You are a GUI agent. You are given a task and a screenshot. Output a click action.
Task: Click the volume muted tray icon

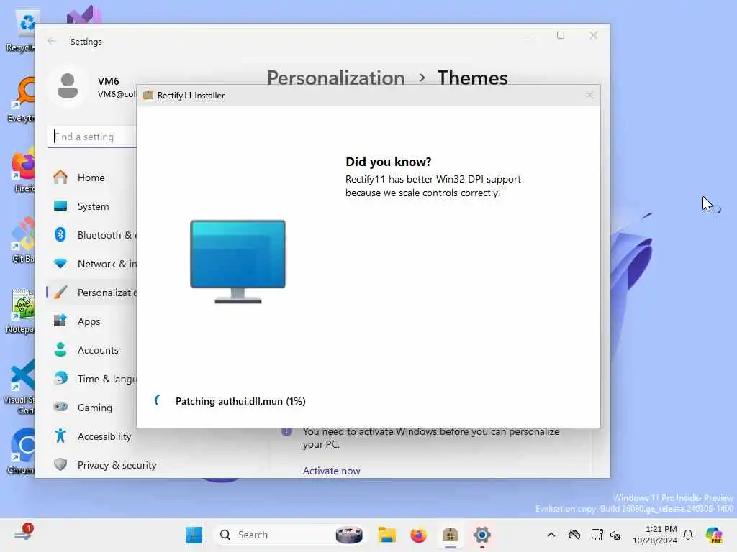point(615,535)
